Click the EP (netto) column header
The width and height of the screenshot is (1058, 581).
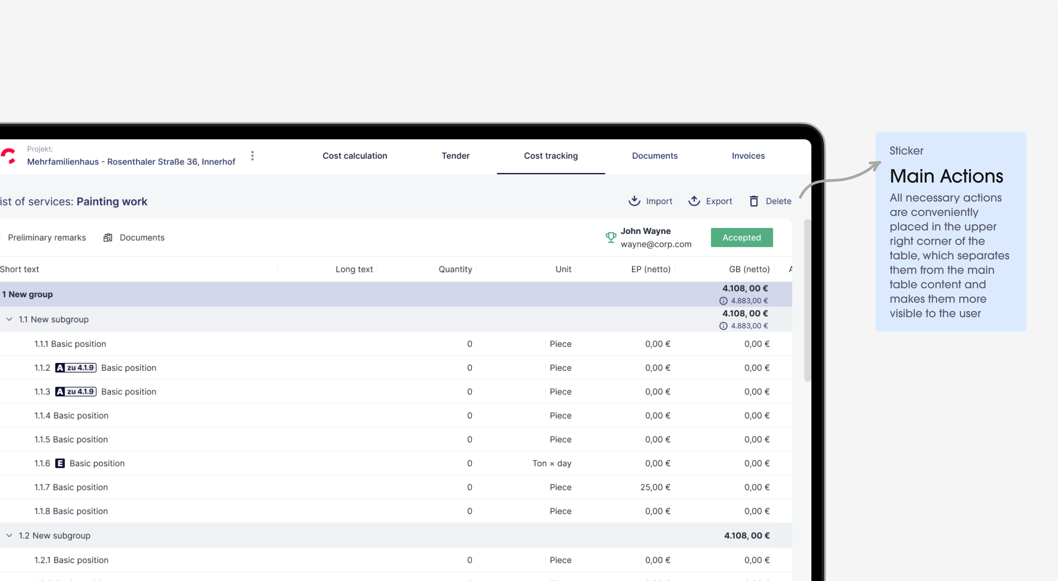(650, 269)
